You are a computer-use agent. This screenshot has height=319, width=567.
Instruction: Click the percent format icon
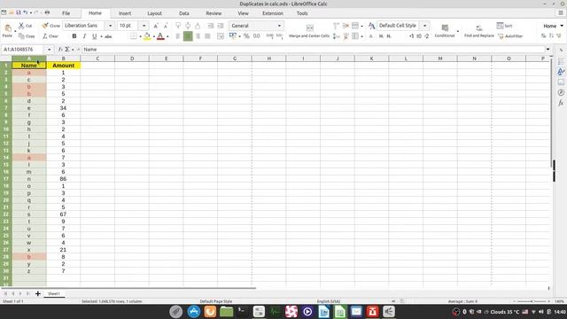246,36
